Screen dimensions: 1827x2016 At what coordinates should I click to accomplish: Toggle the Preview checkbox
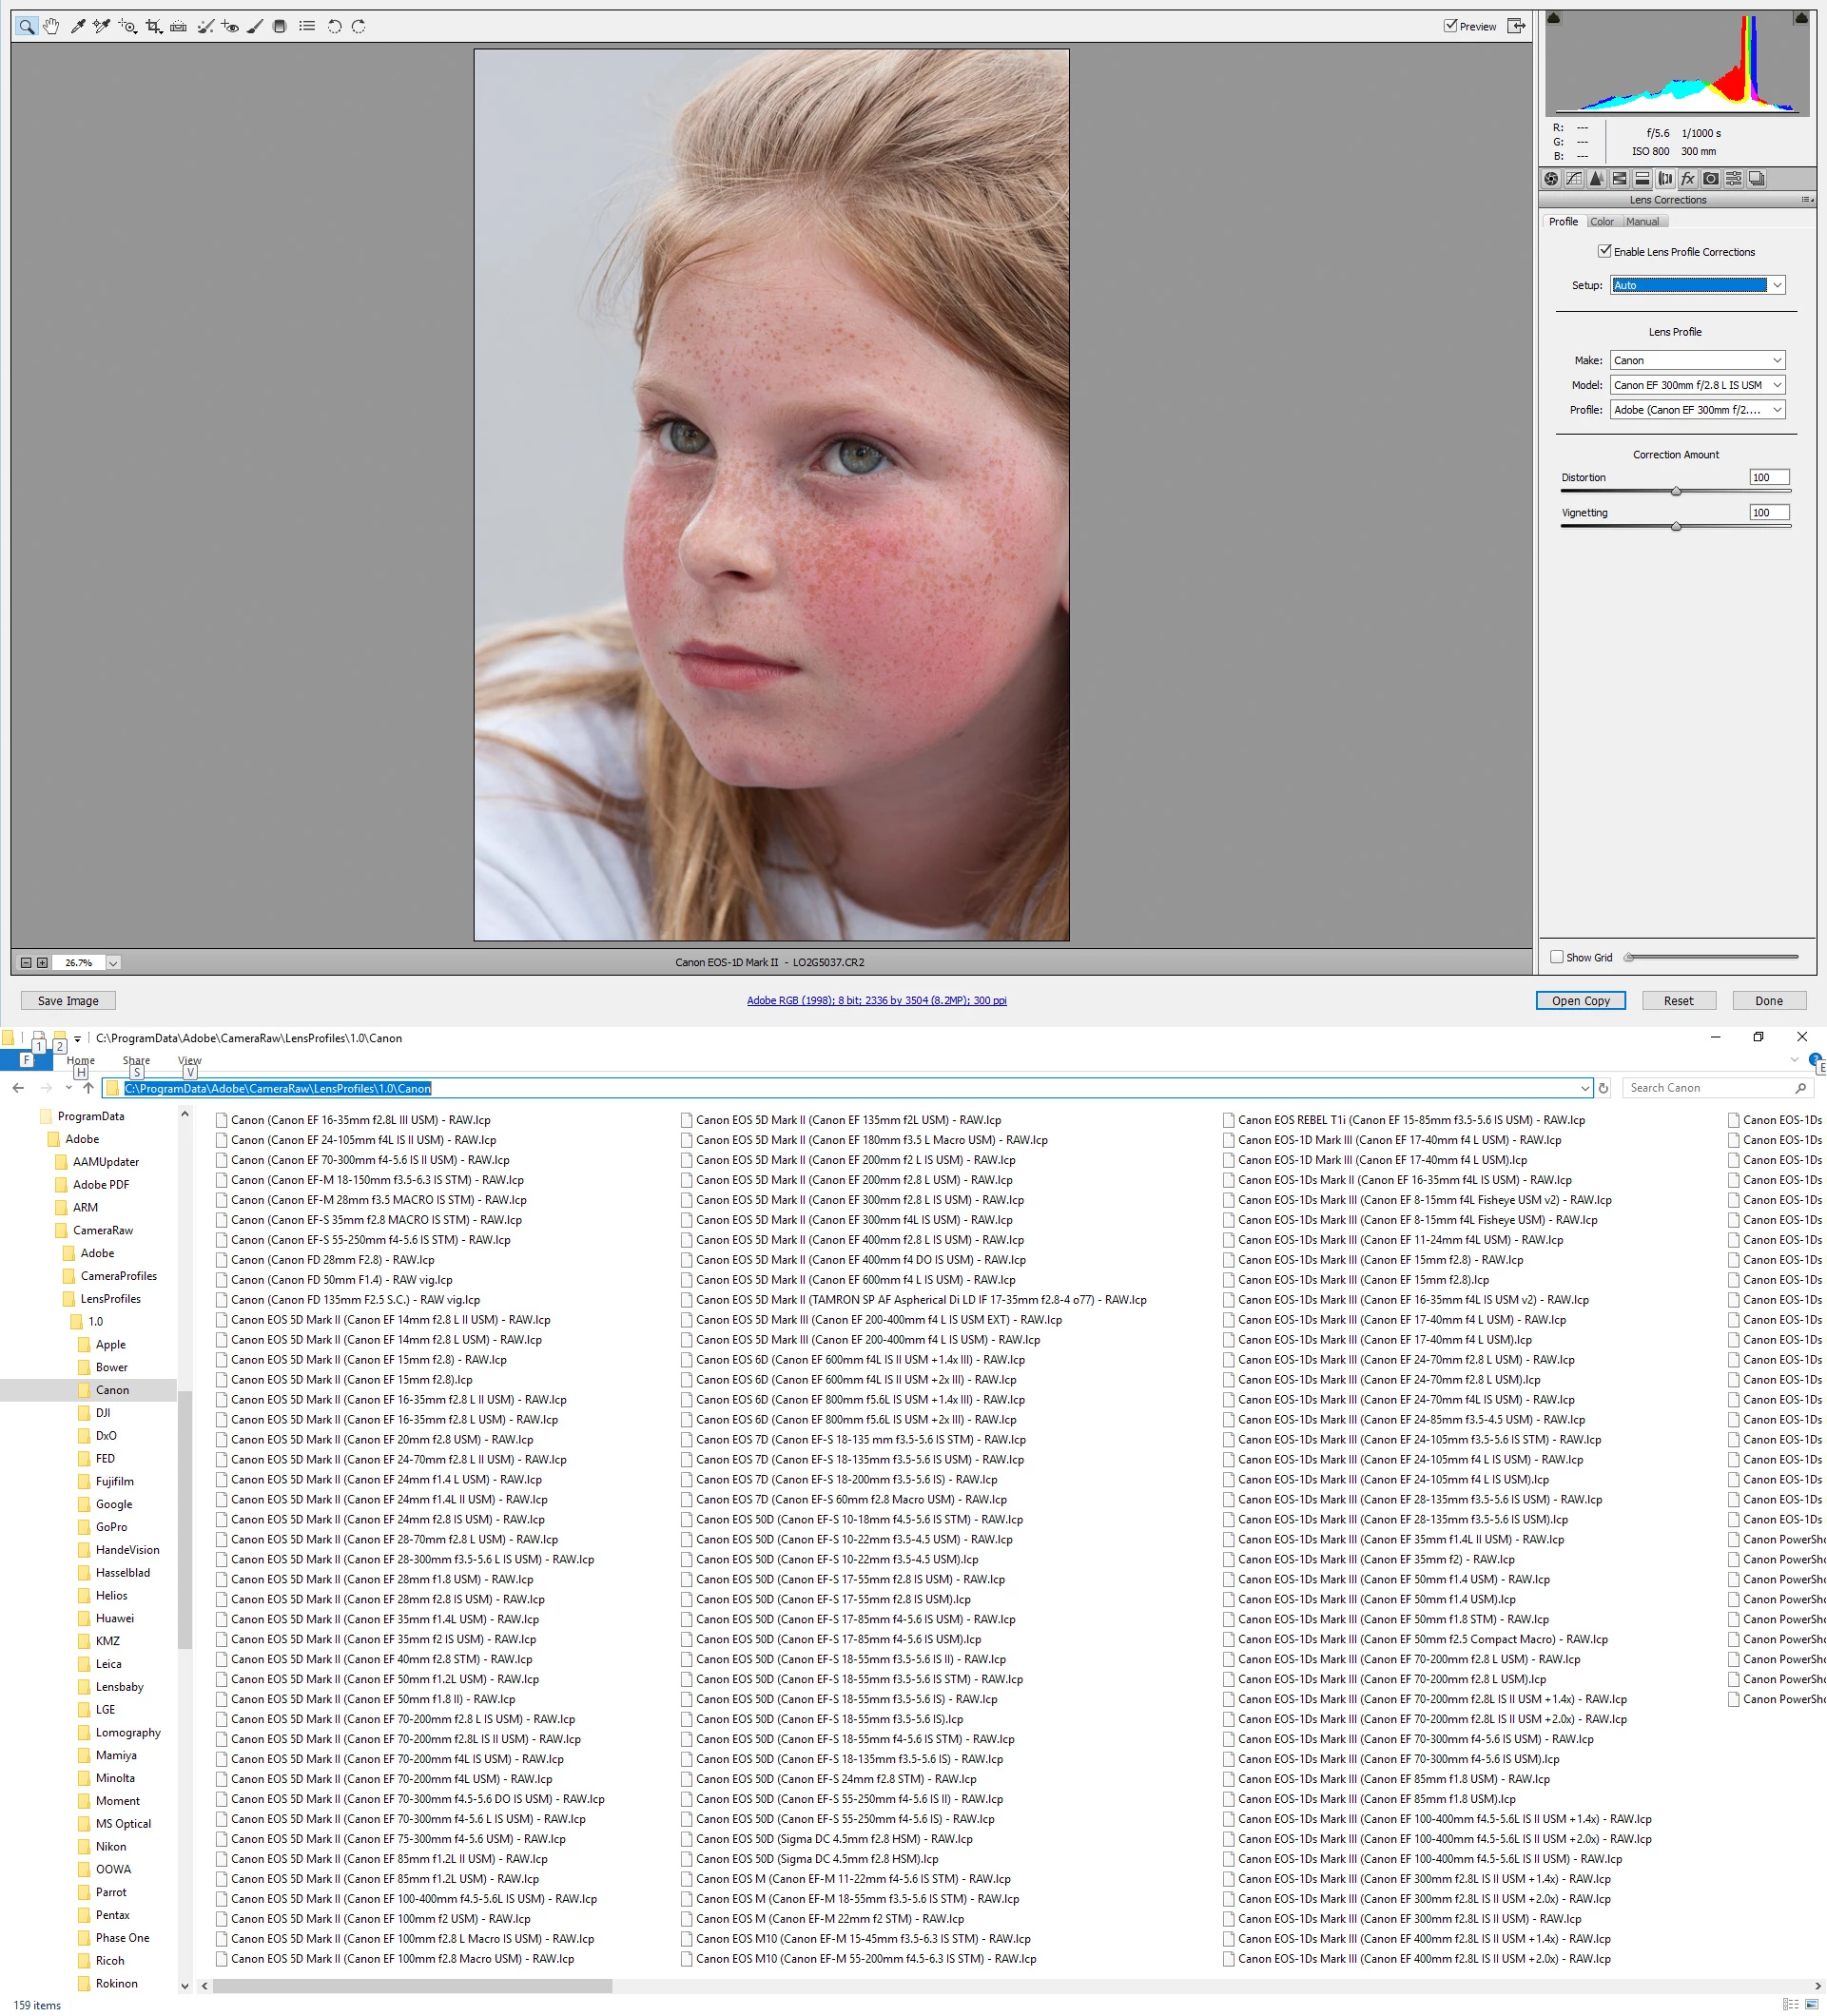[1450, 26]
